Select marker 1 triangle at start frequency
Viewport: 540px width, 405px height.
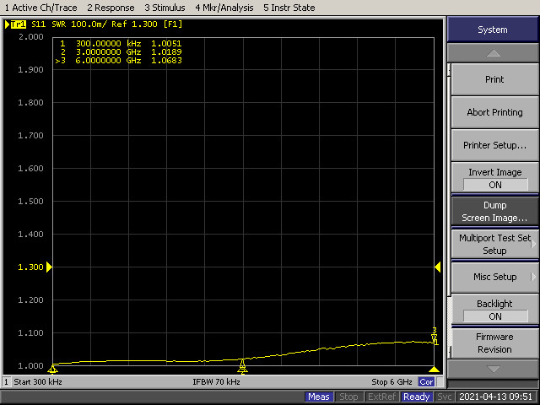52,370
